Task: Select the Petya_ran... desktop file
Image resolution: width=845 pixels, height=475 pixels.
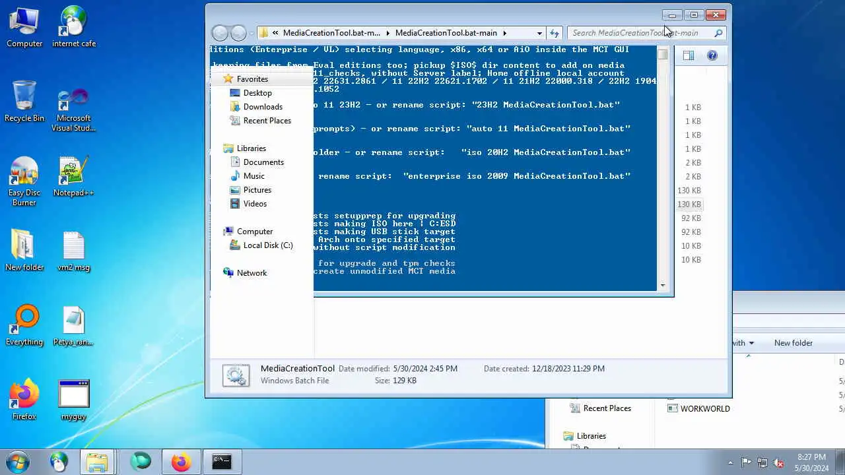Action: [x=74, y=325]
